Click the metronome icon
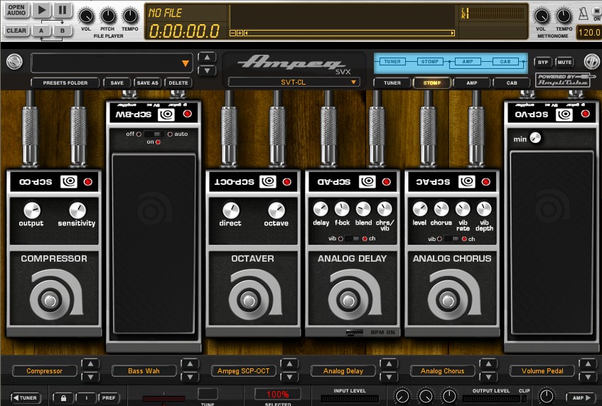Image resolution: width=602 pixels, height=406 pixels. click(x=584, y=14)
